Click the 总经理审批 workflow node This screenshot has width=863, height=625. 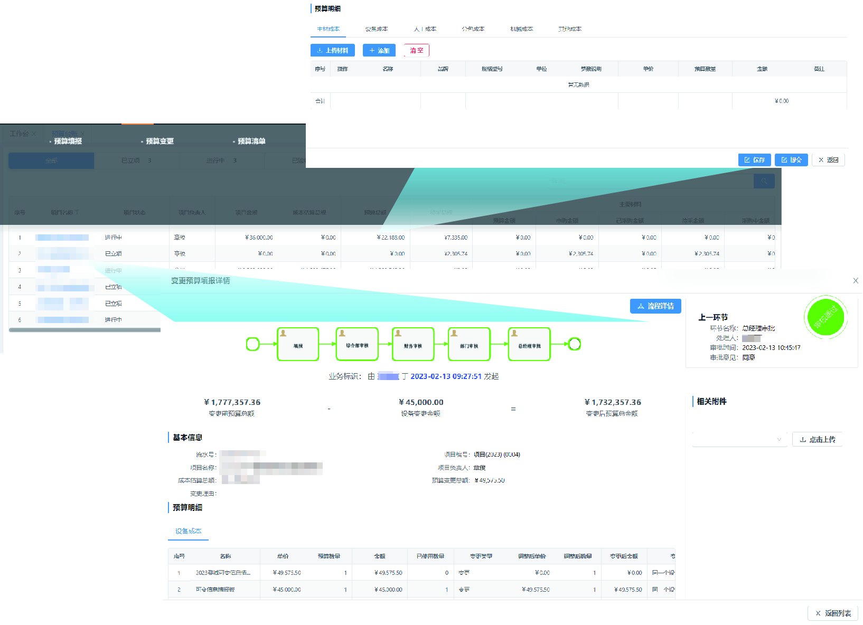point(529,345)
